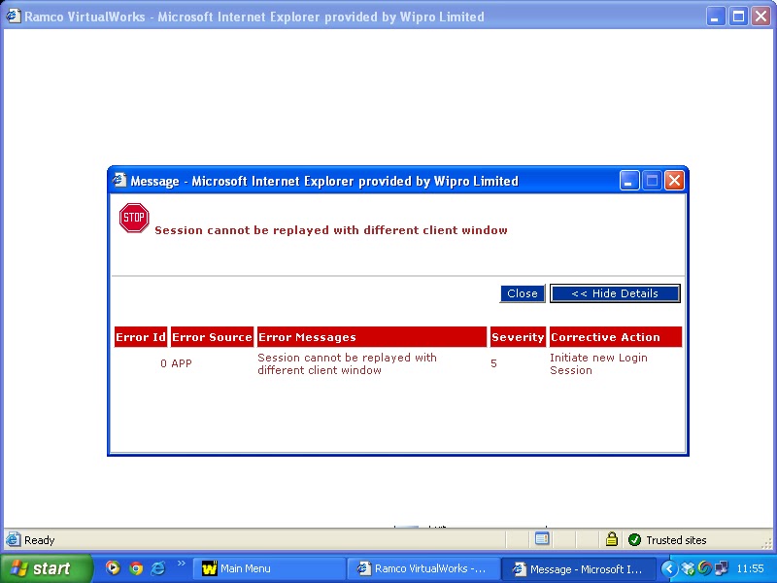Open the Windows Start menu
Screen dimensions: 777x583
[x=46, y=568]
